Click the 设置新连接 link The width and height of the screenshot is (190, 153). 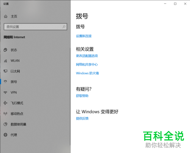pyautogui.click(x=84, y=36)
